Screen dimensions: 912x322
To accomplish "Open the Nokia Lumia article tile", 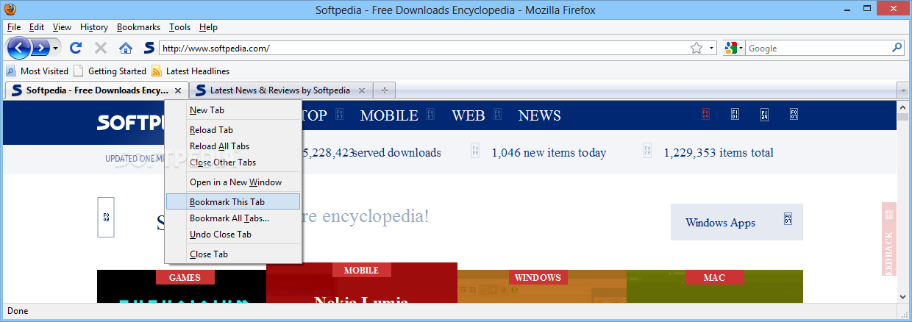I will pos(361,282).
